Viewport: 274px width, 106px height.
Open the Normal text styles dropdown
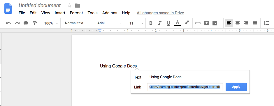pyautogui.click(x=77, y=23)
